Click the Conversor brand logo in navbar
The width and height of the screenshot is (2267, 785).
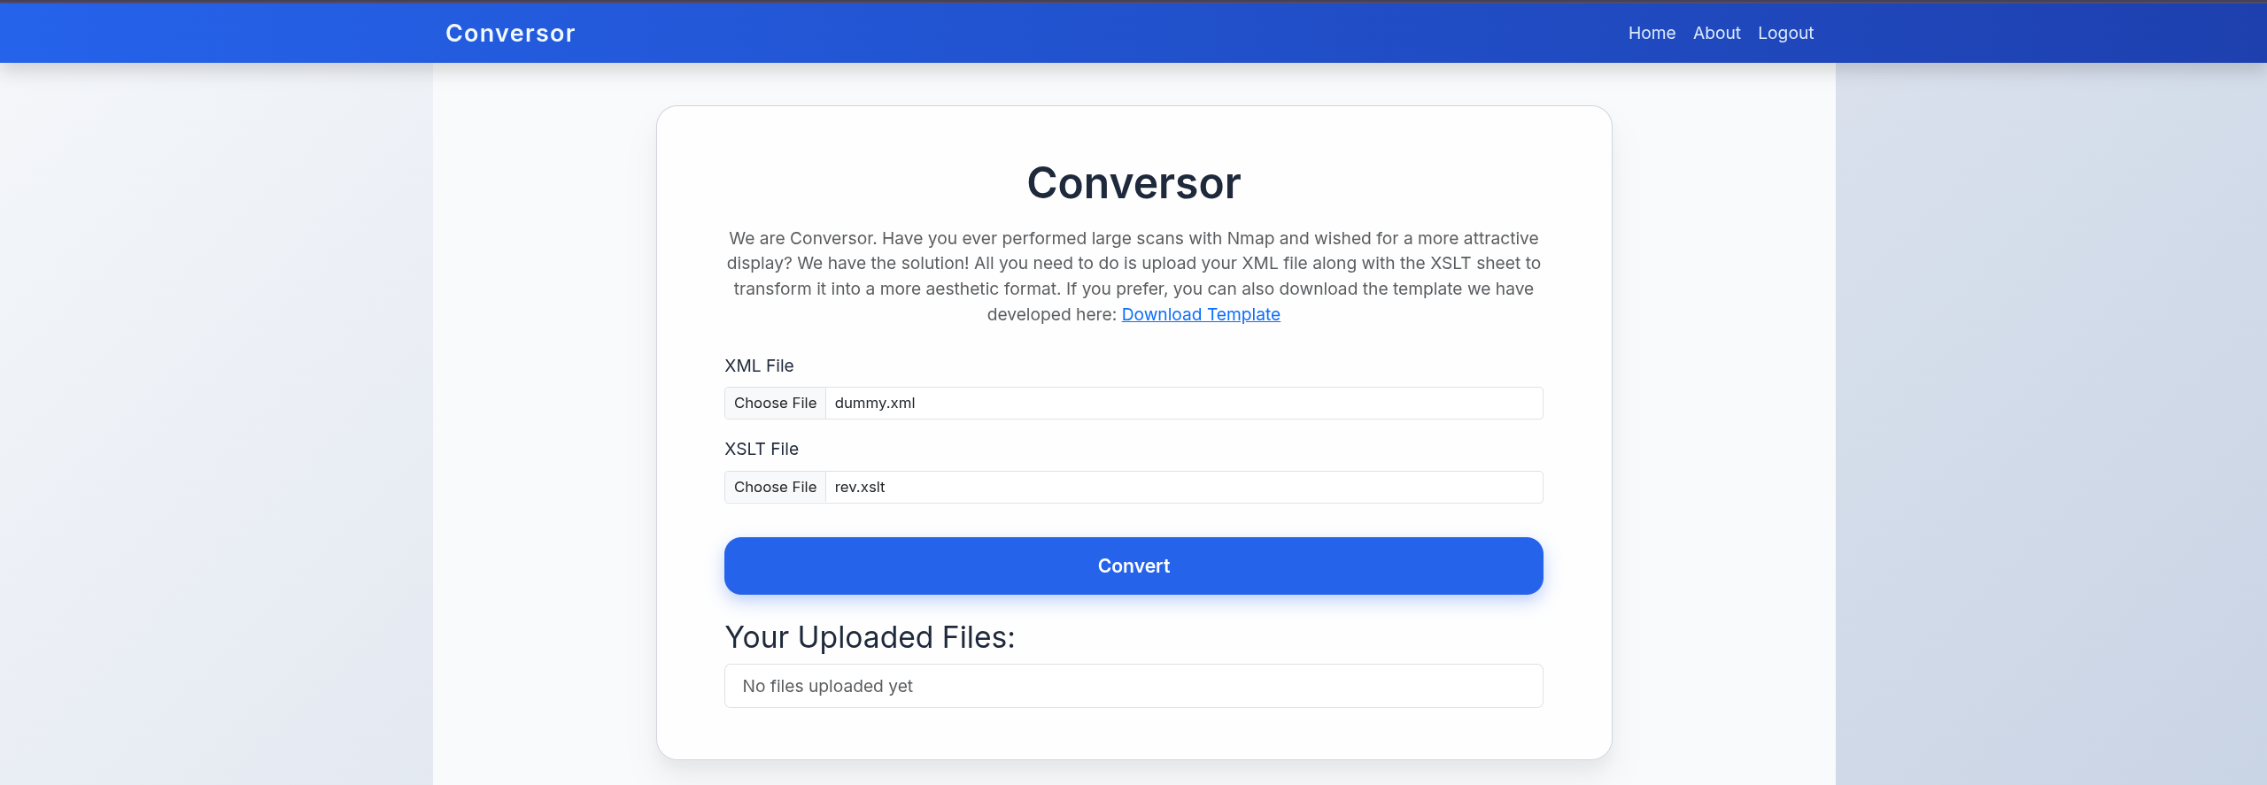510,33
